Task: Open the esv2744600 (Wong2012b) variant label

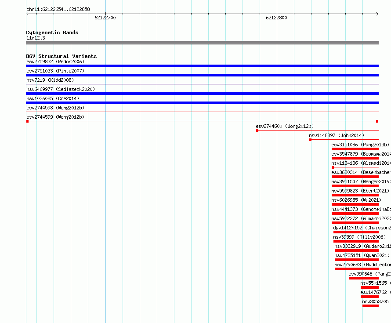Action: coord(285,126)
